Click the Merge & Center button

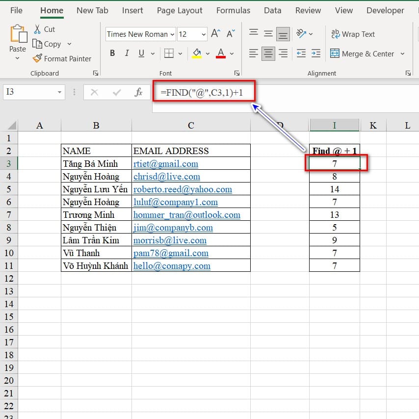362,53
